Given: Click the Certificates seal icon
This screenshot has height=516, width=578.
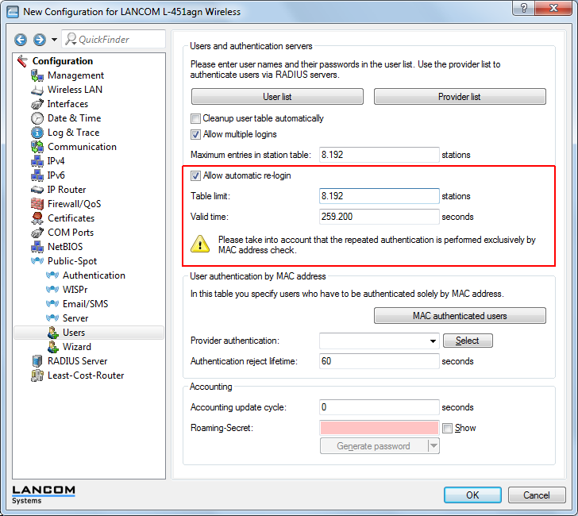Looking at the screenshot, I should point(37,218).
